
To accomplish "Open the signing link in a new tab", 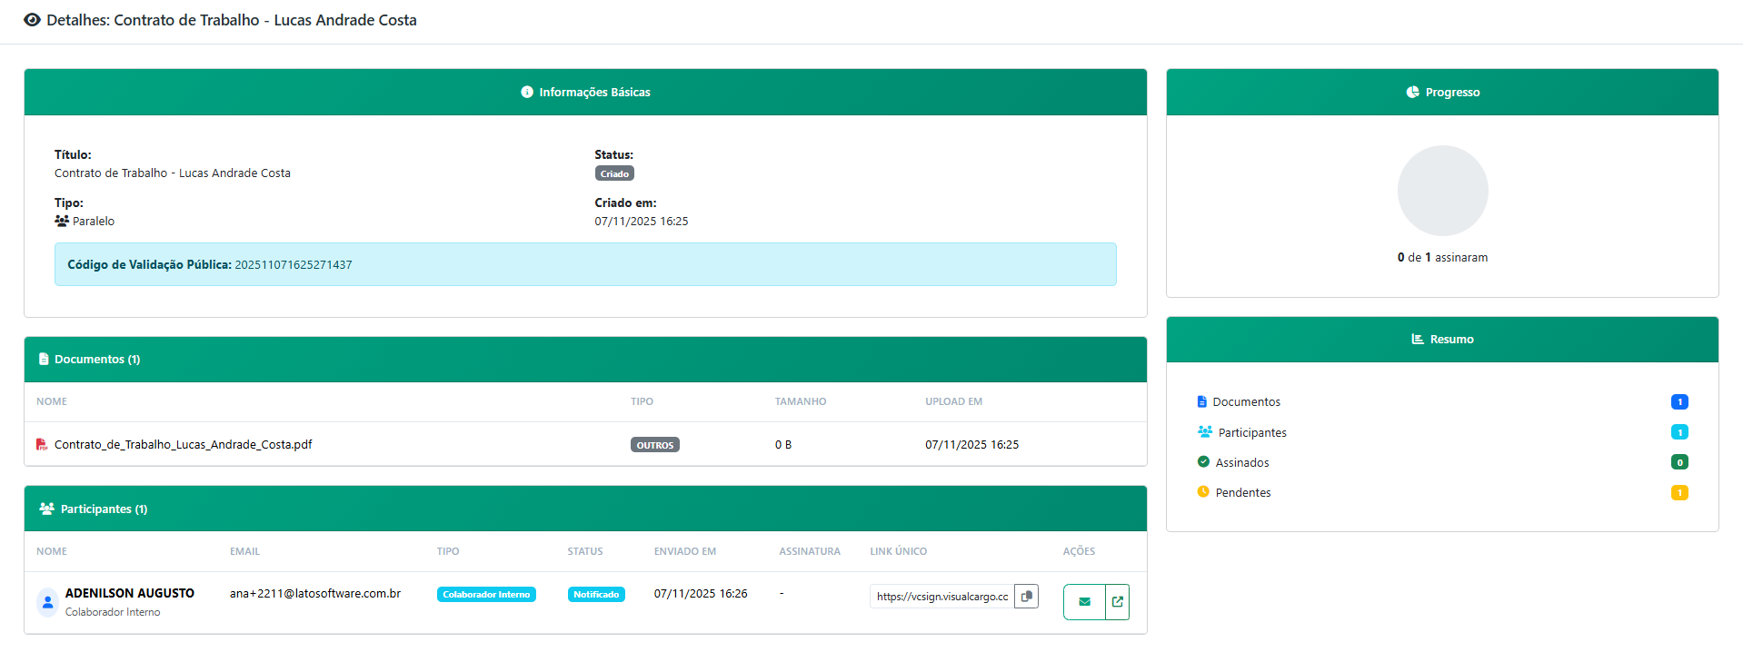I will [1118, 602].
